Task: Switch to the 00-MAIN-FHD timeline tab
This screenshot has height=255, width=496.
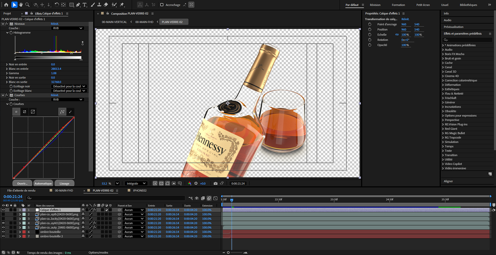Action: [64, 190]
